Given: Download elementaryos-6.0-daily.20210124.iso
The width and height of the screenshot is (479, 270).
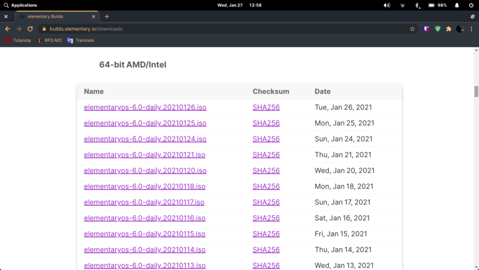Looking at the screenshot, I should (145, 139).
